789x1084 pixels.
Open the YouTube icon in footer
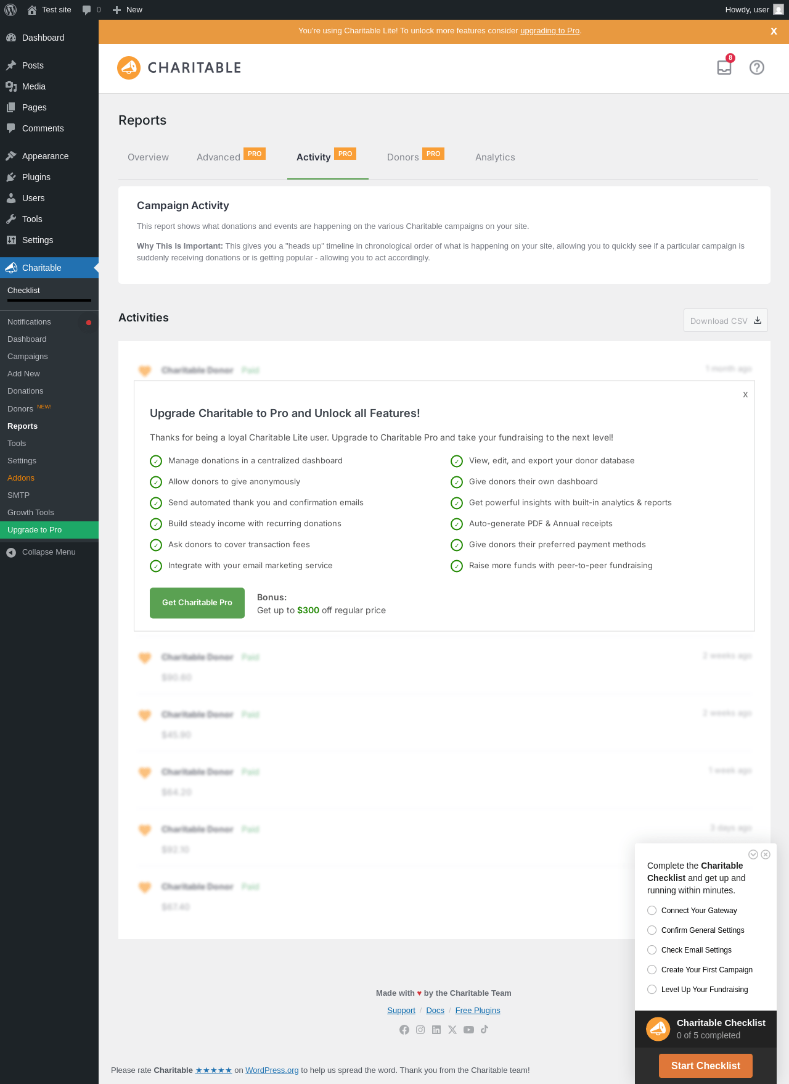[468, 1030]
